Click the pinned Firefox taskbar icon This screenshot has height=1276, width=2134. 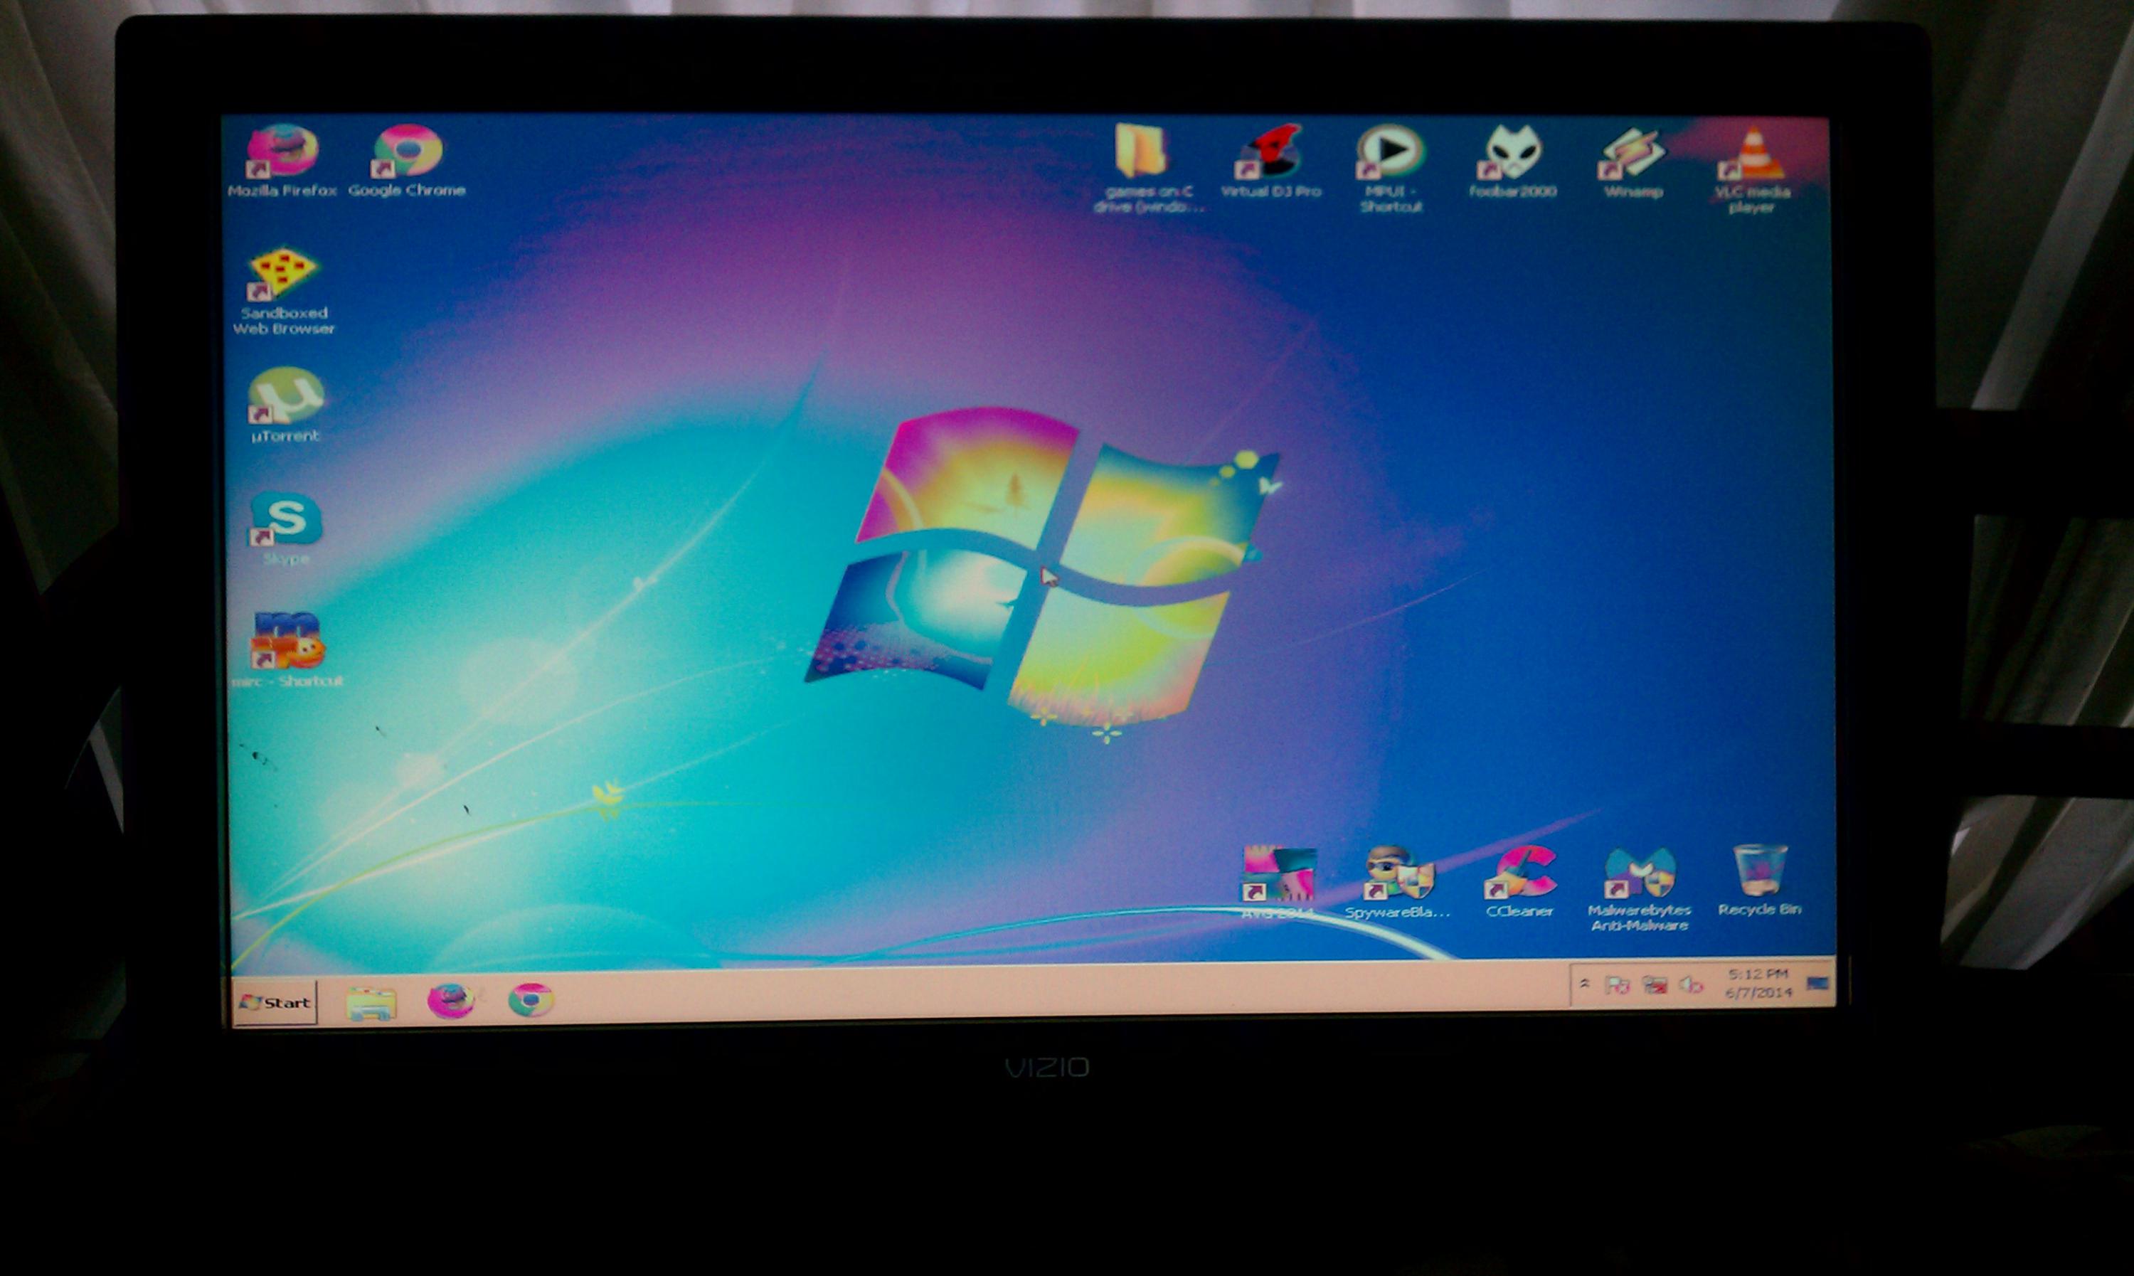[x=450, y=1001]
